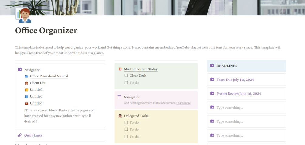
Task: Check the Clear Desk checkbox
Action: [x=126, y=76]
